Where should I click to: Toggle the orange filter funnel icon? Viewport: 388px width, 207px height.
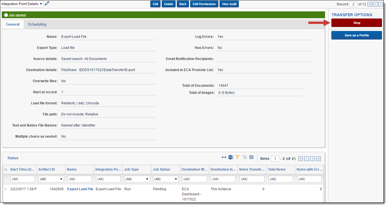tap(237, 157)
